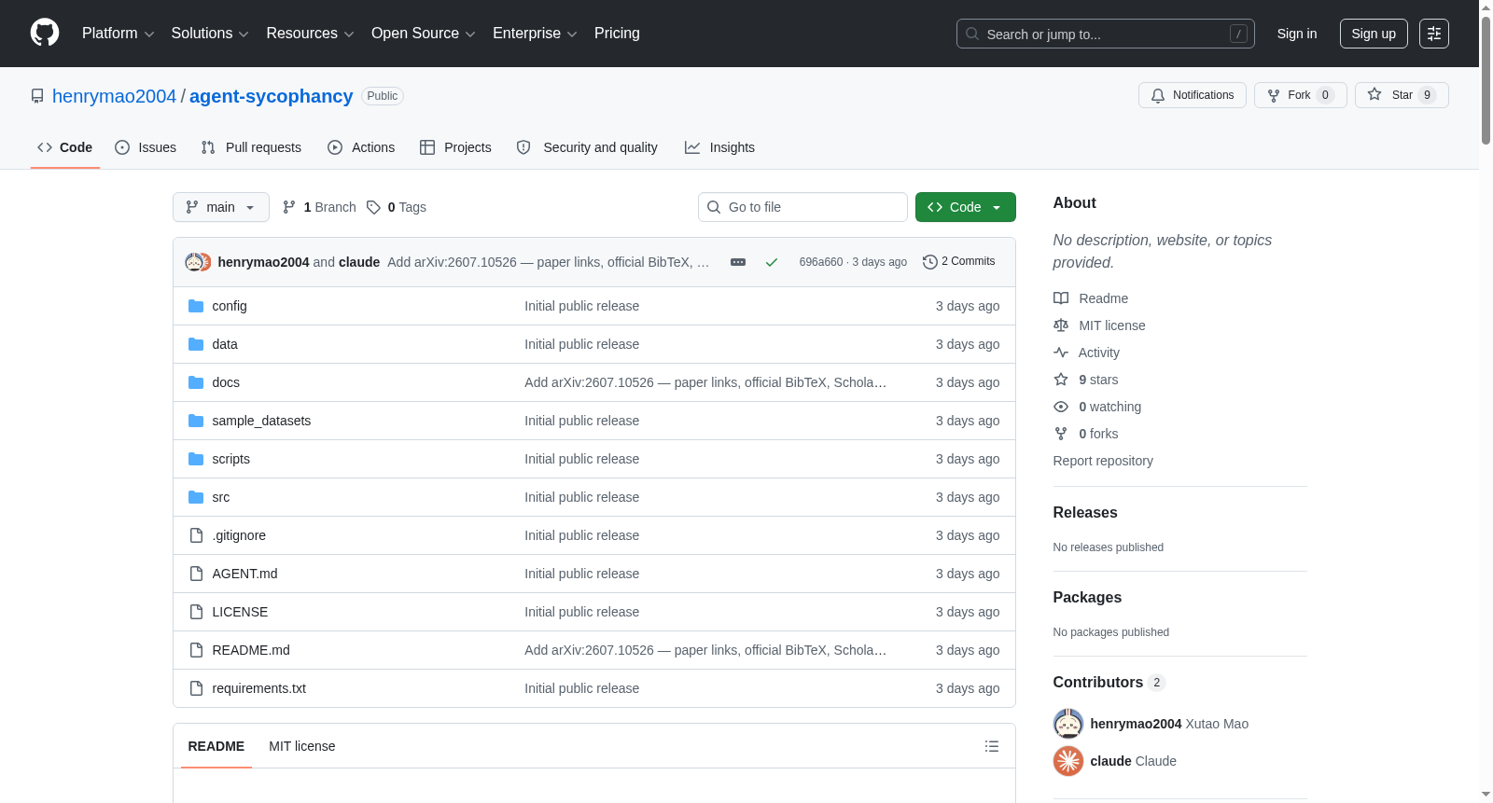Expand the Enterprise menu

click(535, 34)
